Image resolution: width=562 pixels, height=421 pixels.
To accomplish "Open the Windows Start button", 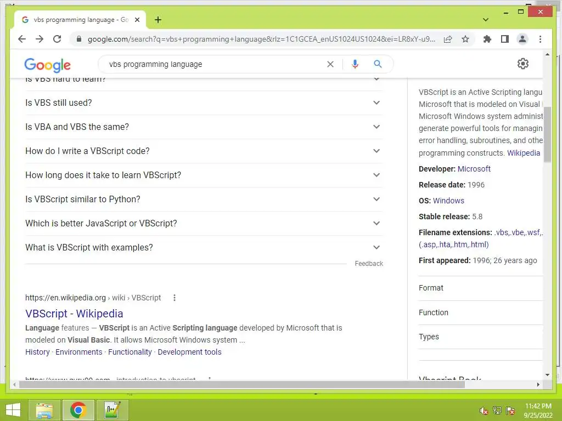I will click(13, 410).
